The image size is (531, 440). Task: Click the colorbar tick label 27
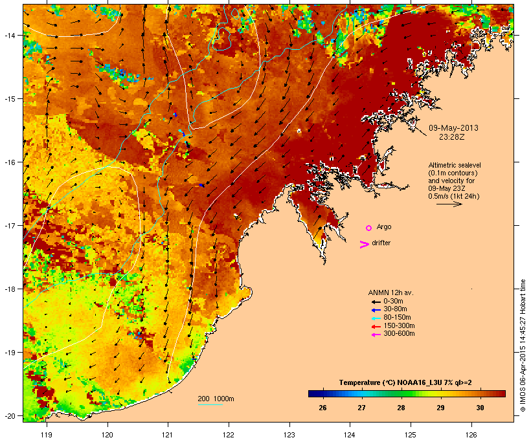[361, 408]
